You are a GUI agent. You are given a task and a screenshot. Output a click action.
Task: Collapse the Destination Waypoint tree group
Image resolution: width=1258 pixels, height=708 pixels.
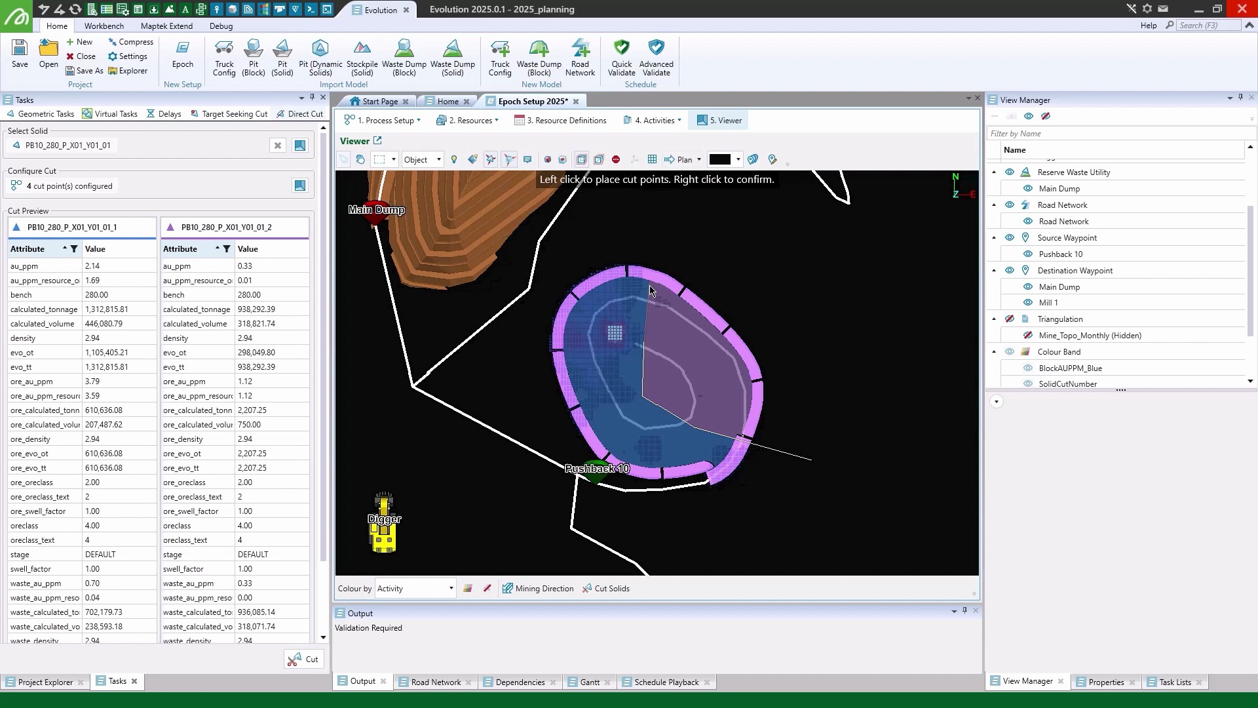[994, 271]
